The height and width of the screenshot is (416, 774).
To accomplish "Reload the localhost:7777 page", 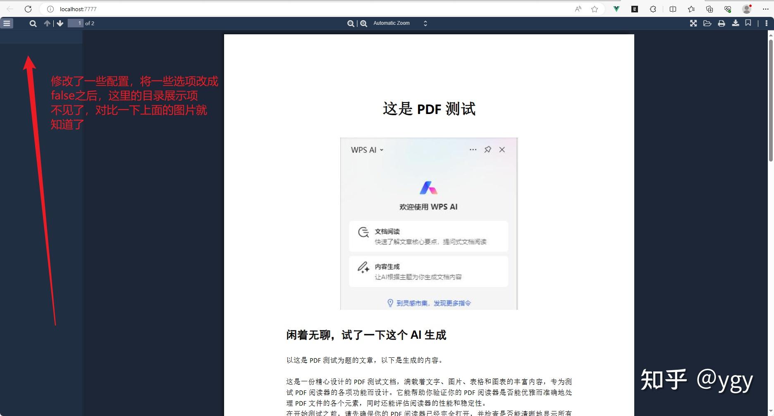I will point(28,9).
